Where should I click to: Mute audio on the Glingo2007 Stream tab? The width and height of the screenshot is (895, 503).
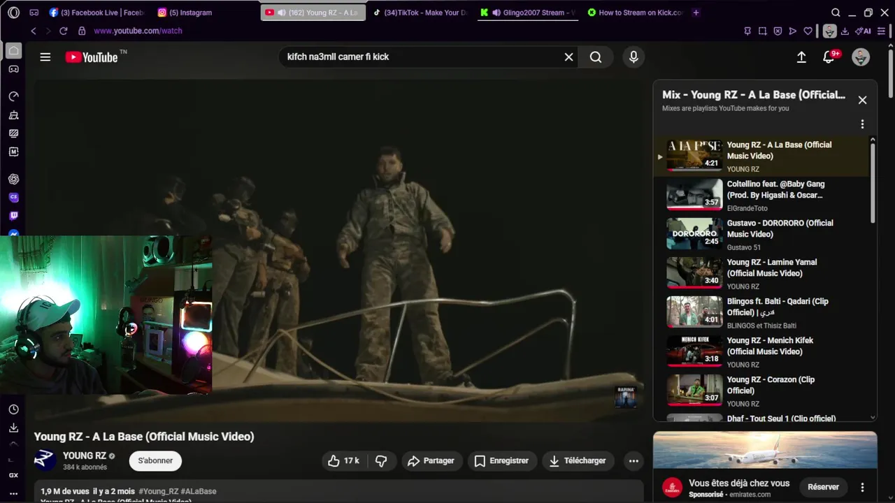point(496,13)
